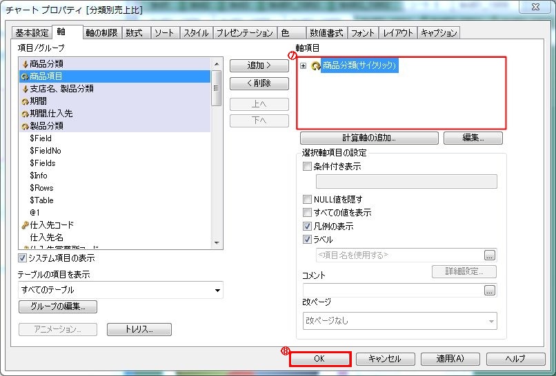Select the 軸 tab

pyautogui.click(x=68, y=32)
